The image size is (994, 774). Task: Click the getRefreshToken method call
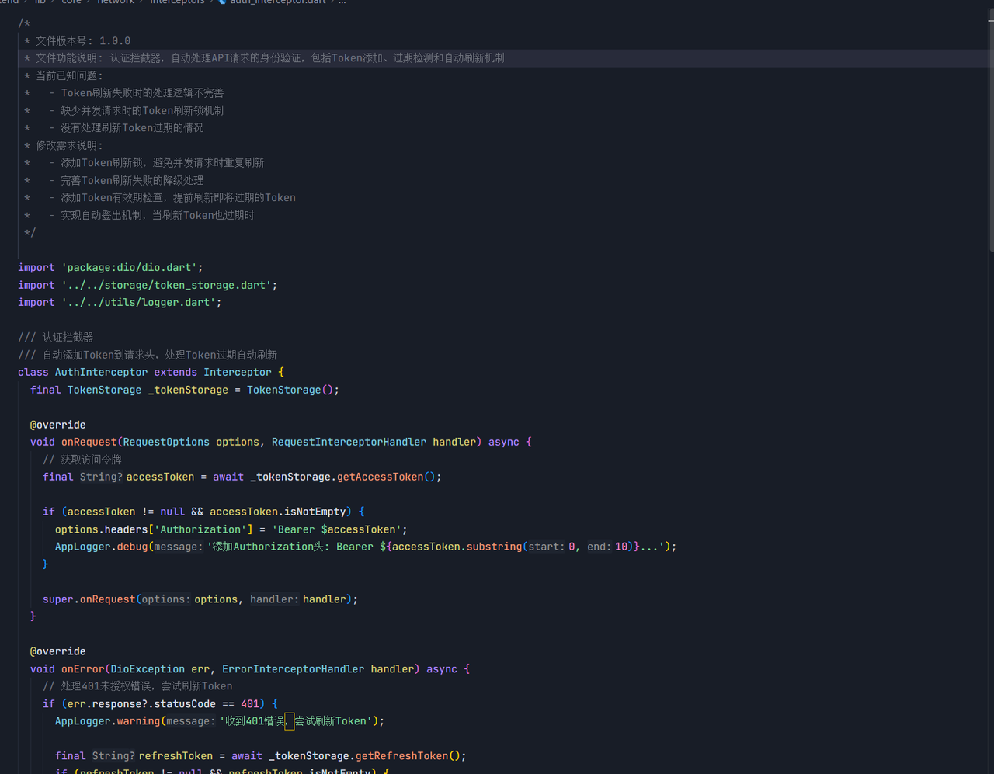click(401, 756)
